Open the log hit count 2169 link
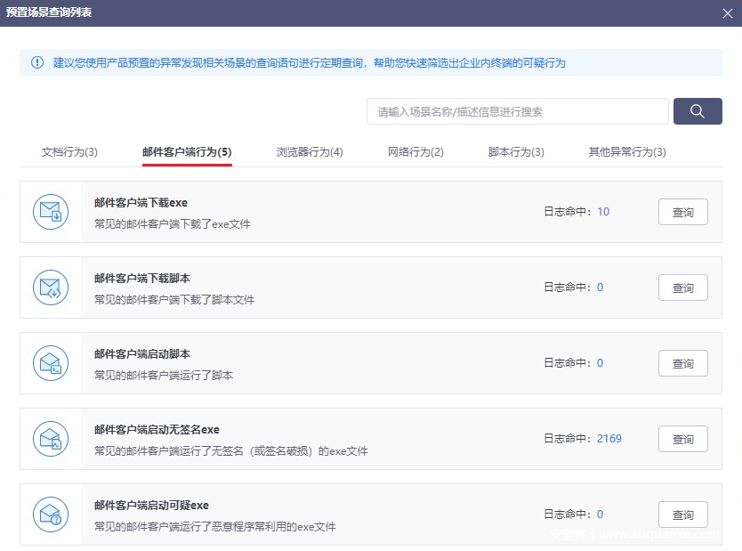The width and height of the screenshot is (742, 551). (609, 439)
